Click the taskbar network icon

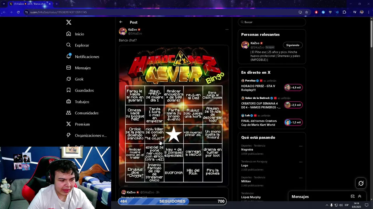click(x=336, y=205)
